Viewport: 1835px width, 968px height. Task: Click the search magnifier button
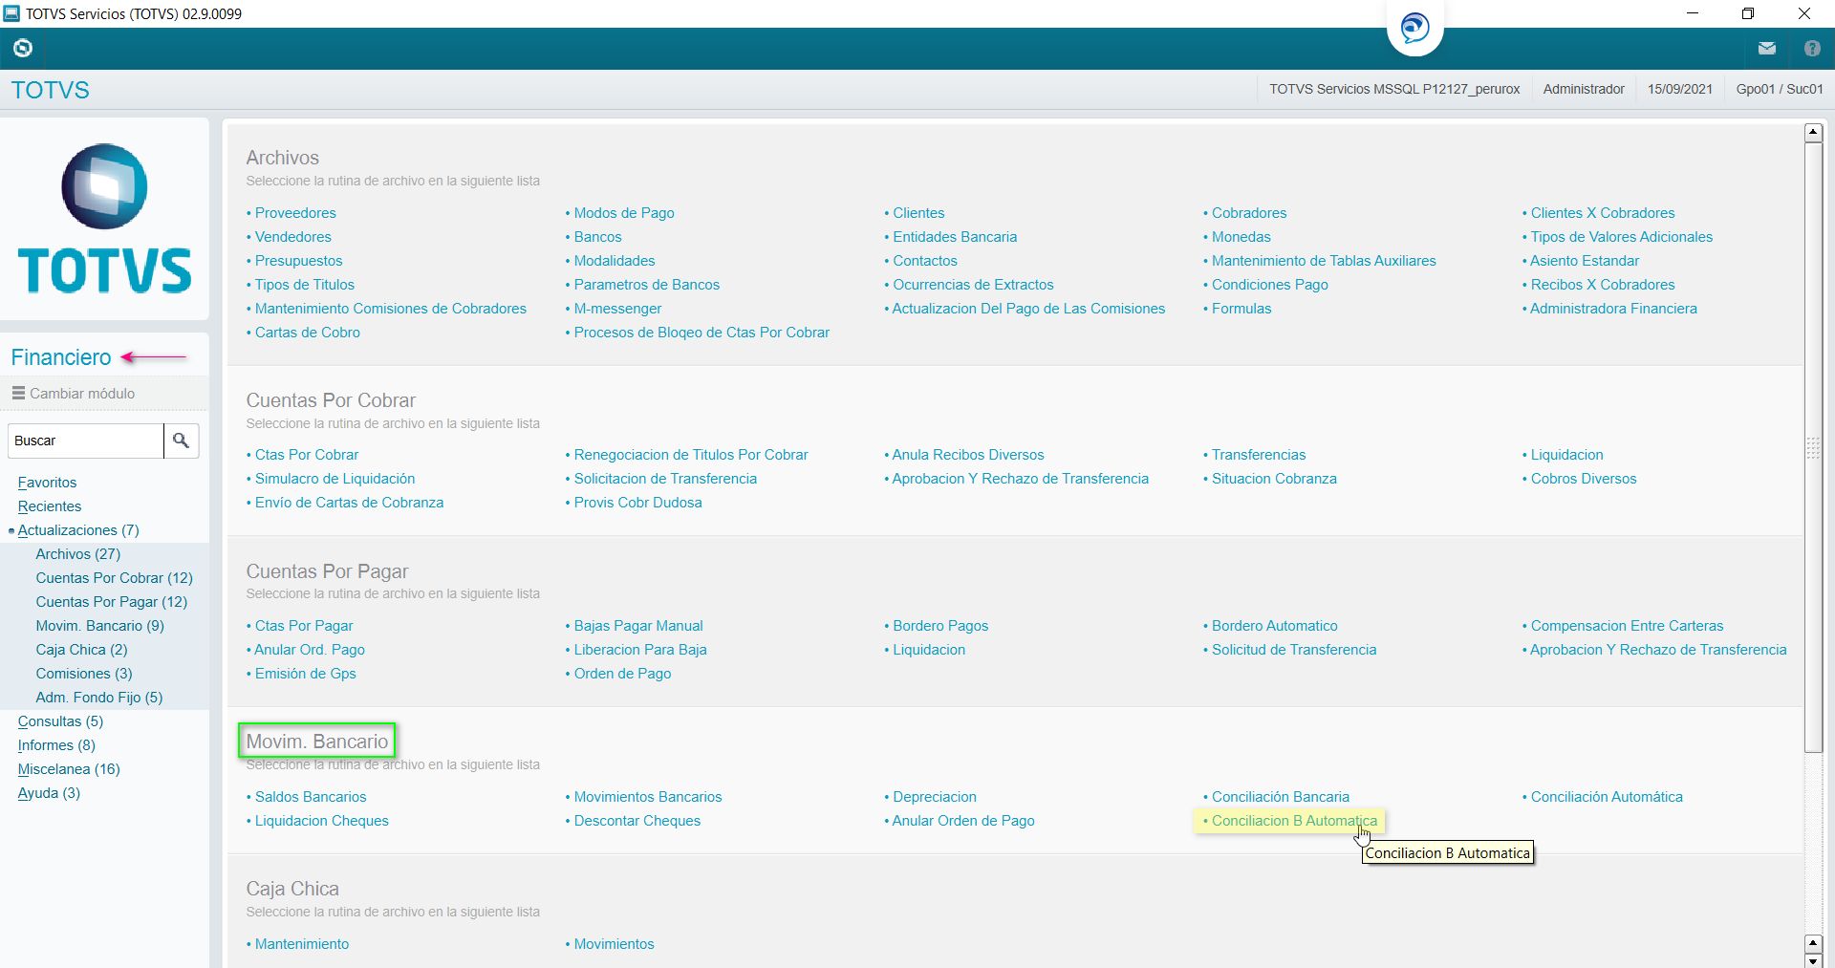coord(181,441)
